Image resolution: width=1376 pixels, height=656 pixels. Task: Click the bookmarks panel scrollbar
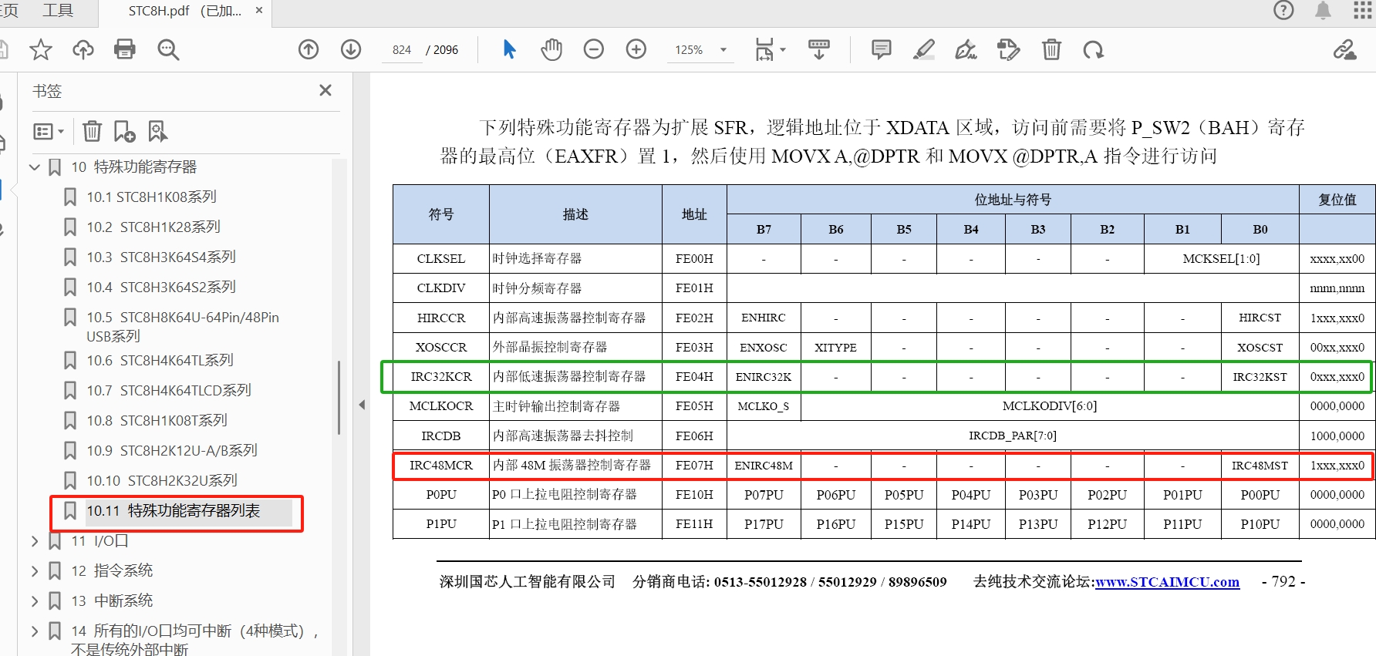pos(339,398)
